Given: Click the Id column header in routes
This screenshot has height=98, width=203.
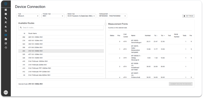Looking at the screenshot, I should click(x=24, y=33).
